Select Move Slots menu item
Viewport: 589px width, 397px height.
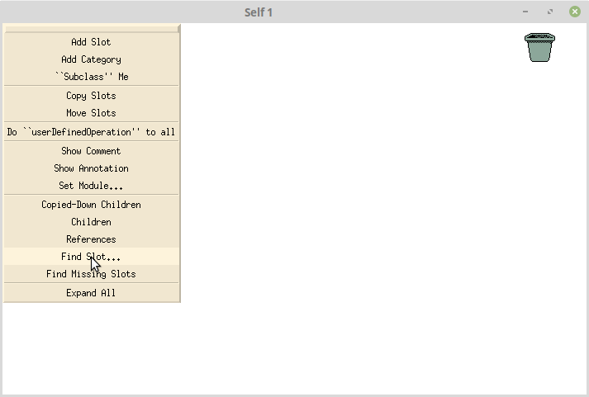(91, 113)
